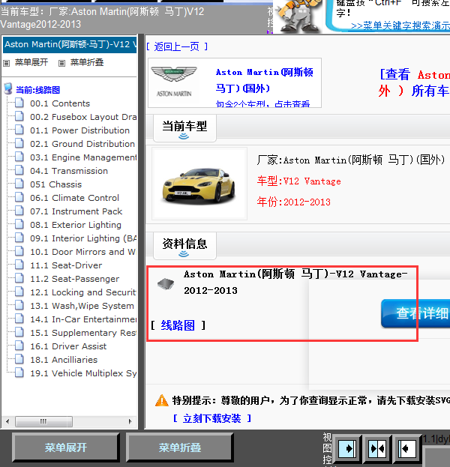
Task: Click 年份:2012-2013 red text
Action: [293, 202]
